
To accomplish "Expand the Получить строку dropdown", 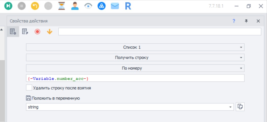I will [x=135, y=58].
